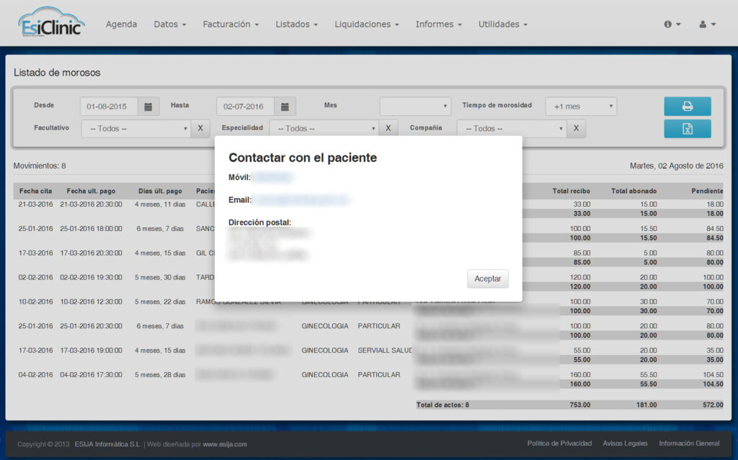Open the Liquidaciones menu
The height and width of the screenshot is (460, 738).
(x=367, y=24)
